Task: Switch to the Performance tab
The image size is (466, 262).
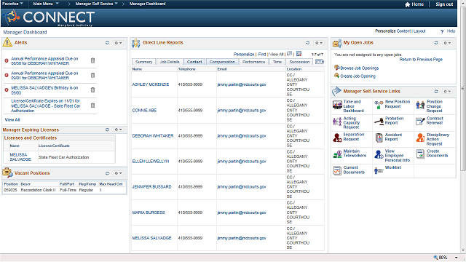Action: click(x=253, y=62)
